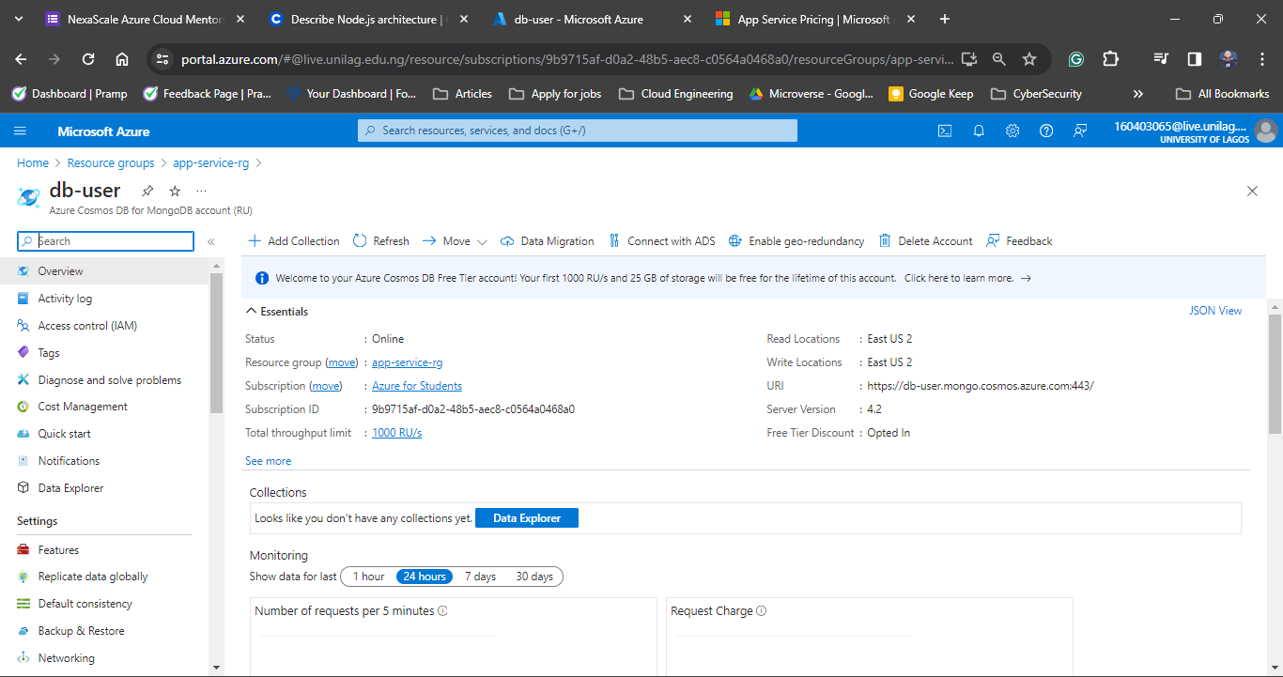Click Delete Account
This screenshot has width=1283, height=677.
click(926, 241)
